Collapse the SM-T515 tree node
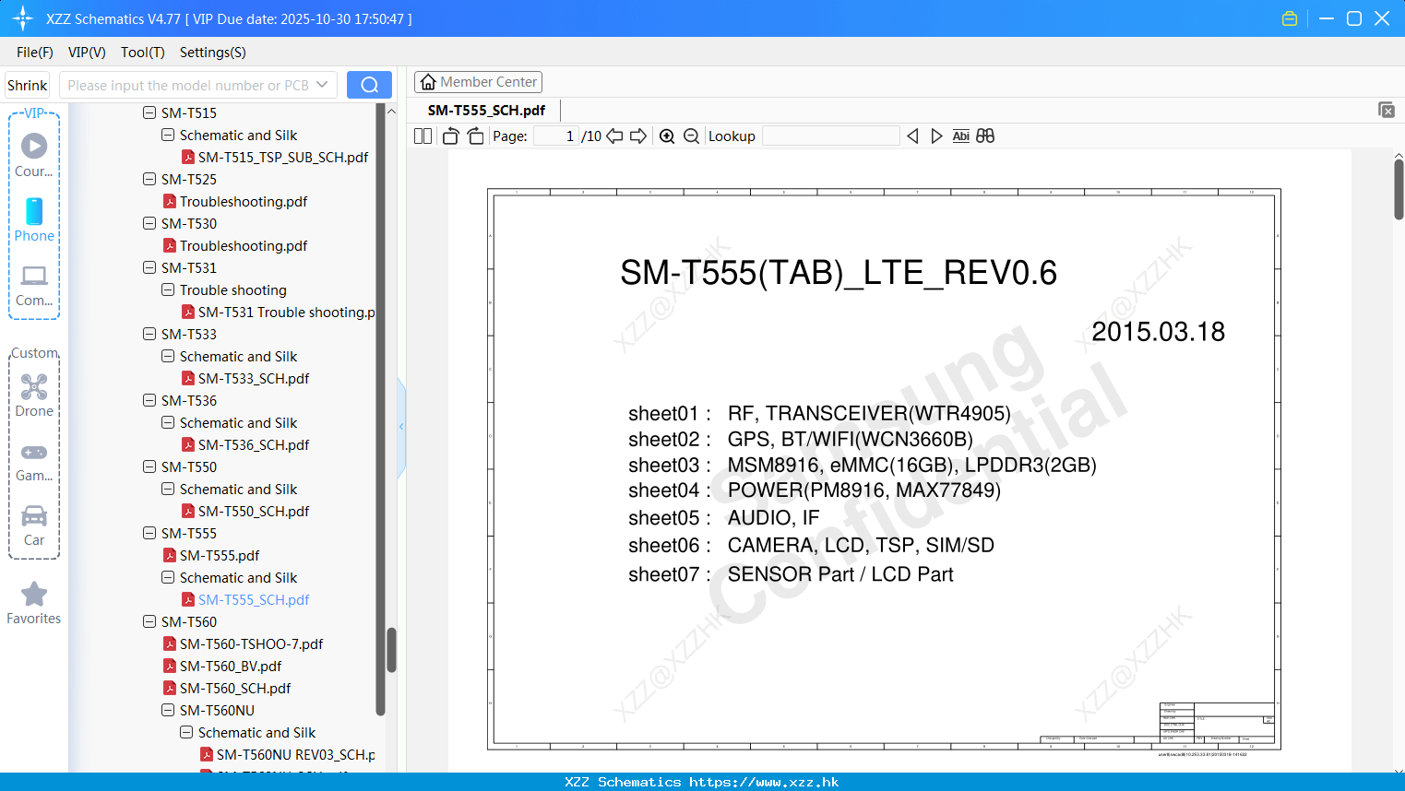Viewport: 1405px width, 791px height. pos(149,112)
